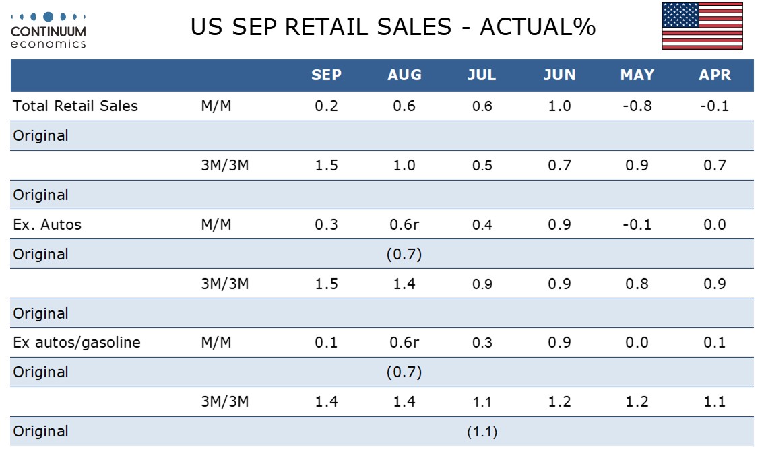The height and width of the screenshot is (458, 764).
Task: Click the last Original row label
Action: (x=40, y=432)
